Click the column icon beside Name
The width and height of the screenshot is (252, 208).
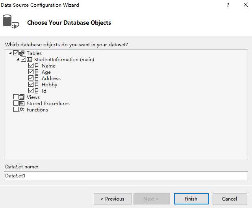click(x=37, y=66)
